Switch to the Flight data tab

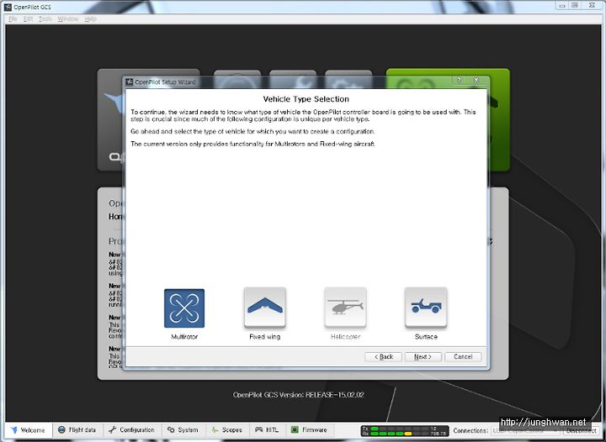[x=77, y=429]
